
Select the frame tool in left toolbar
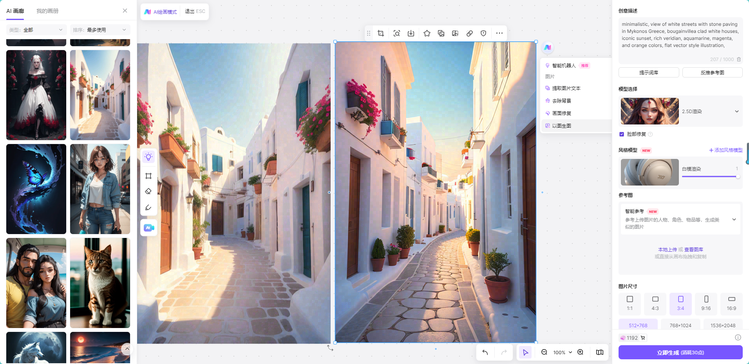(x=148, y=176)
